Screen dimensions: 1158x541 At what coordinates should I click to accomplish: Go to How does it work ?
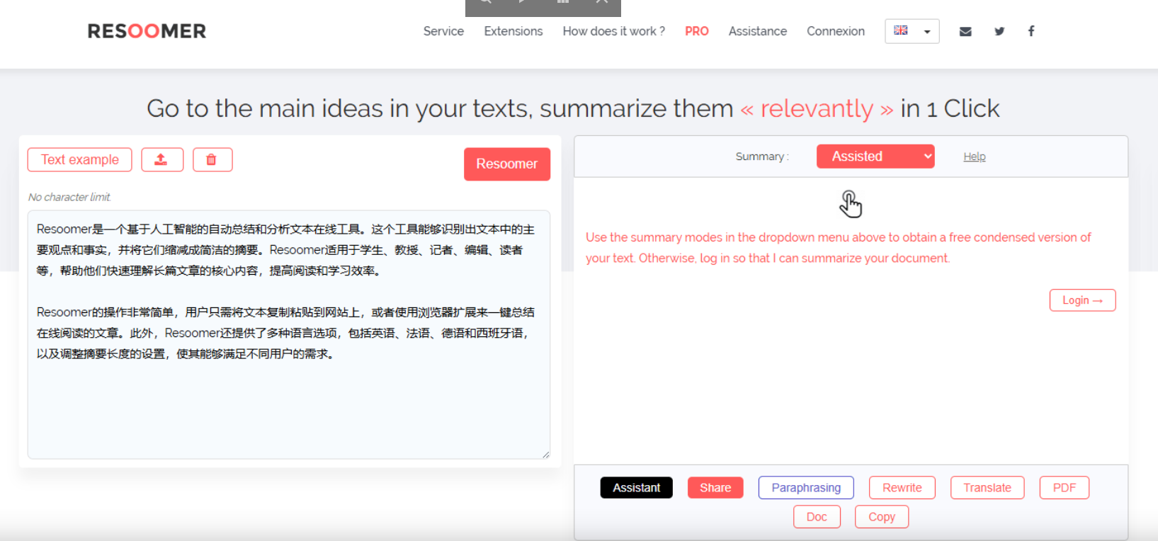point(613,31)
